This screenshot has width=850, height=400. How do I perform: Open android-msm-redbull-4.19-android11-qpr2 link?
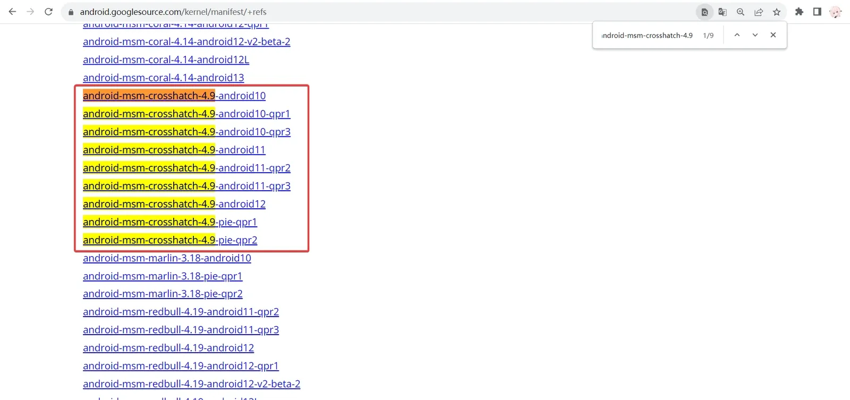coord(181,312)
